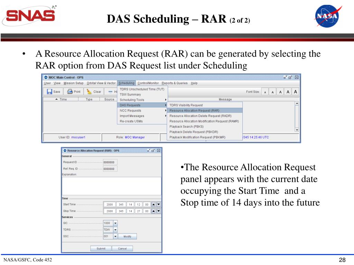The height and width of the screenshot is (265, 354).
Task: Click message list scrollbar down arrow
Action: (297, 130)
